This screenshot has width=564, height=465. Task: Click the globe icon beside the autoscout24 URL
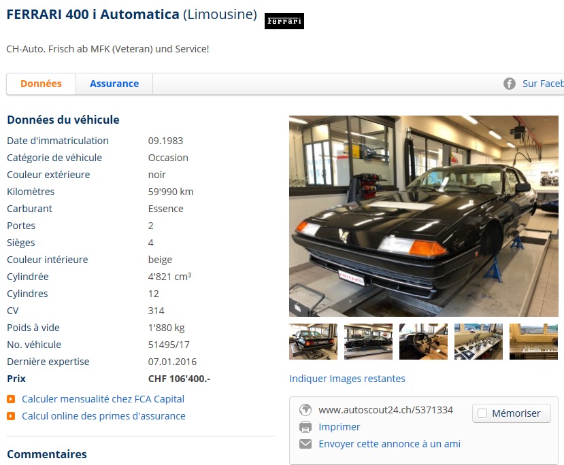305,410
